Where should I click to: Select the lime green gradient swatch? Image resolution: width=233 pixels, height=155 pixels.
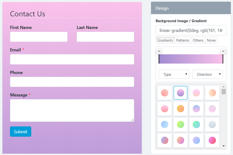(x=181, y=124)
